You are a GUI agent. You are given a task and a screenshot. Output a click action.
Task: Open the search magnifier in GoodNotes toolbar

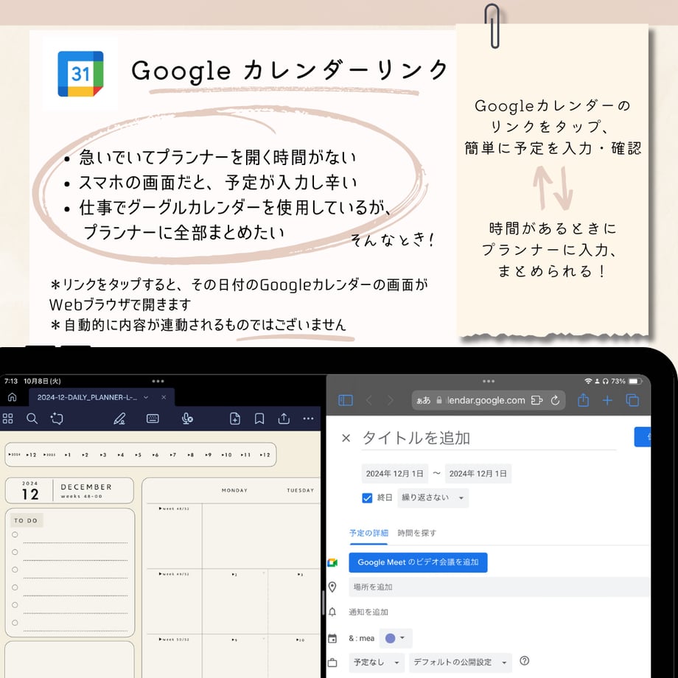pyautogui.click(x=32, y=418)
